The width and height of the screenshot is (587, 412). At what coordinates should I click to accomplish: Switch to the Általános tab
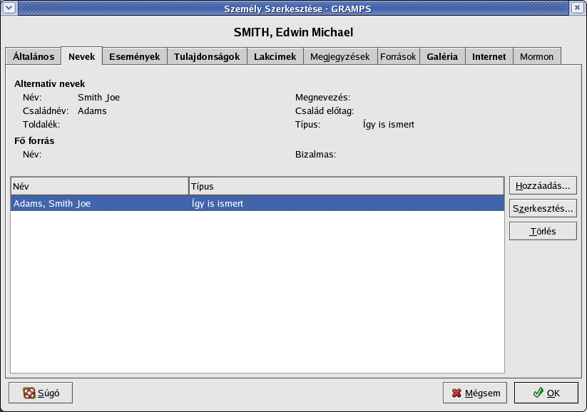pyautogui.click(x=33, y=56)
